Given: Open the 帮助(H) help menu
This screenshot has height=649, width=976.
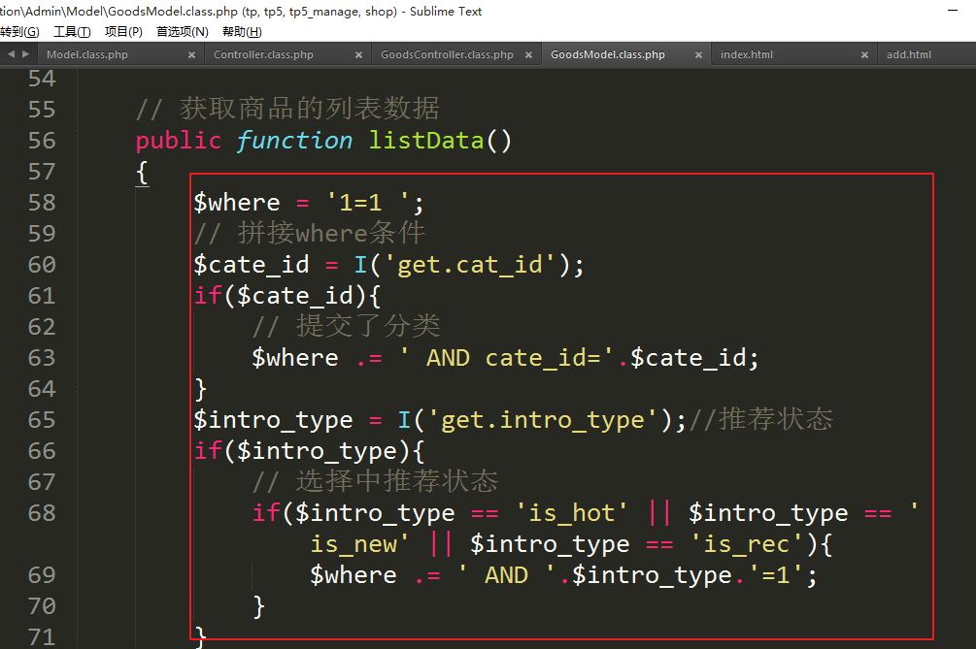Looking at the screenshot, I should [x=242, y=32].
